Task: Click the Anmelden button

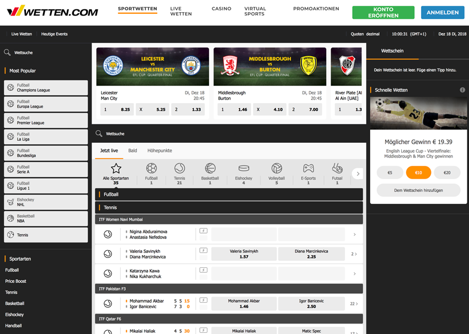Action: [443, 13]
